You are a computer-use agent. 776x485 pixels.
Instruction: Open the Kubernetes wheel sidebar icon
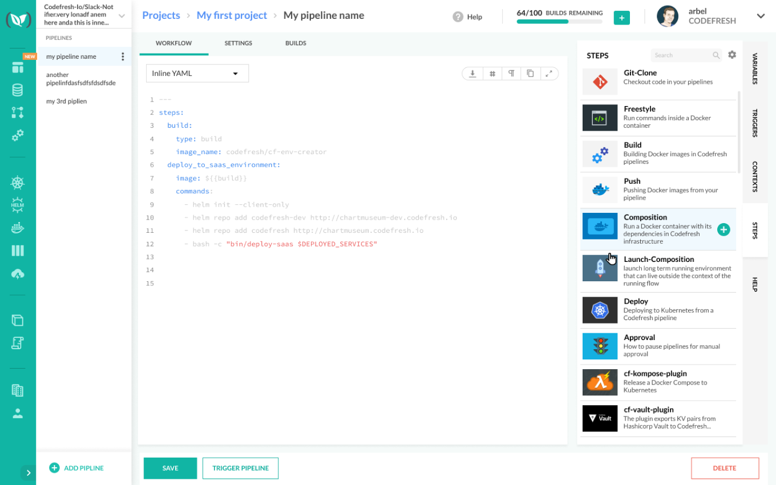point(18,183)
